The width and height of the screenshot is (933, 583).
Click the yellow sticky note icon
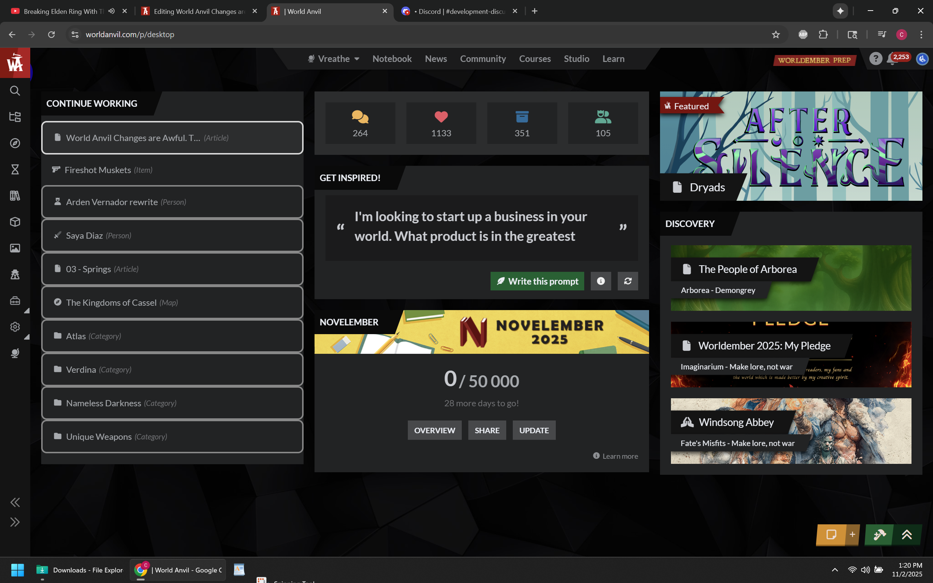coord(831,535)
